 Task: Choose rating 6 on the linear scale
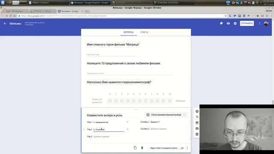point(146,101)
